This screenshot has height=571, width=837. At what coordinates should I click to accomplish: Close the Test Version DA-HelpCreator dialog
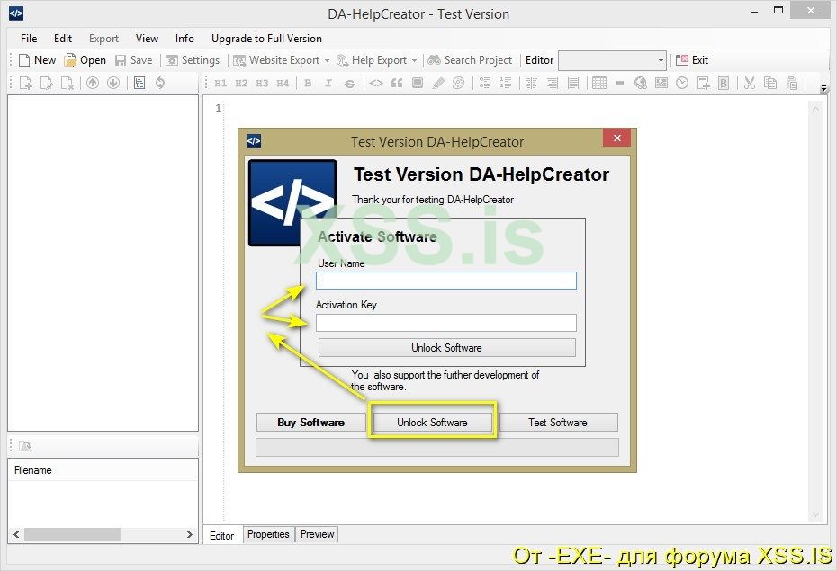pyautogui.click(x=617, y=138)
